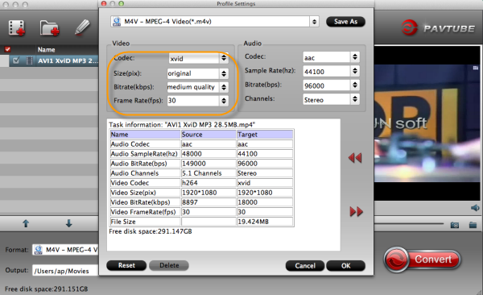Click the Add Video film icon
Viewport: 483px width, 295px height.
point(17,28)
